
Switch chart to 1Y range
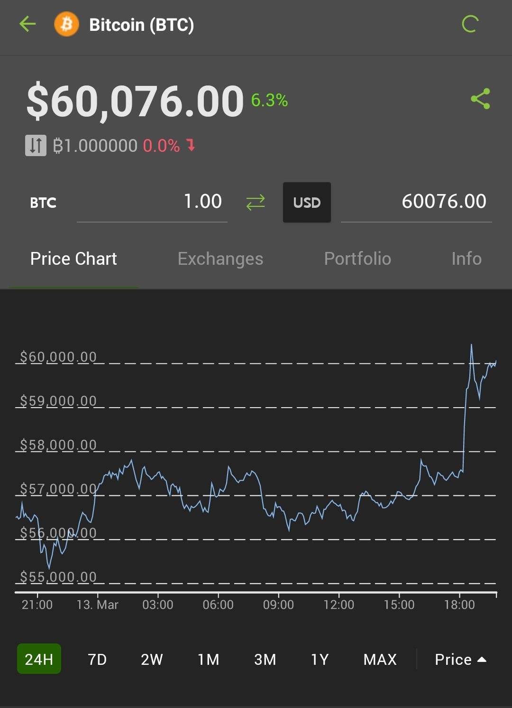pos(320,659)
